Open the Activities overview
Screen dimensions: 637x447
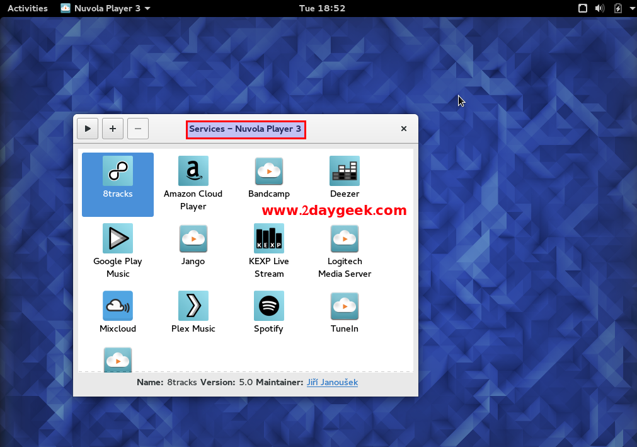point(27,8)
